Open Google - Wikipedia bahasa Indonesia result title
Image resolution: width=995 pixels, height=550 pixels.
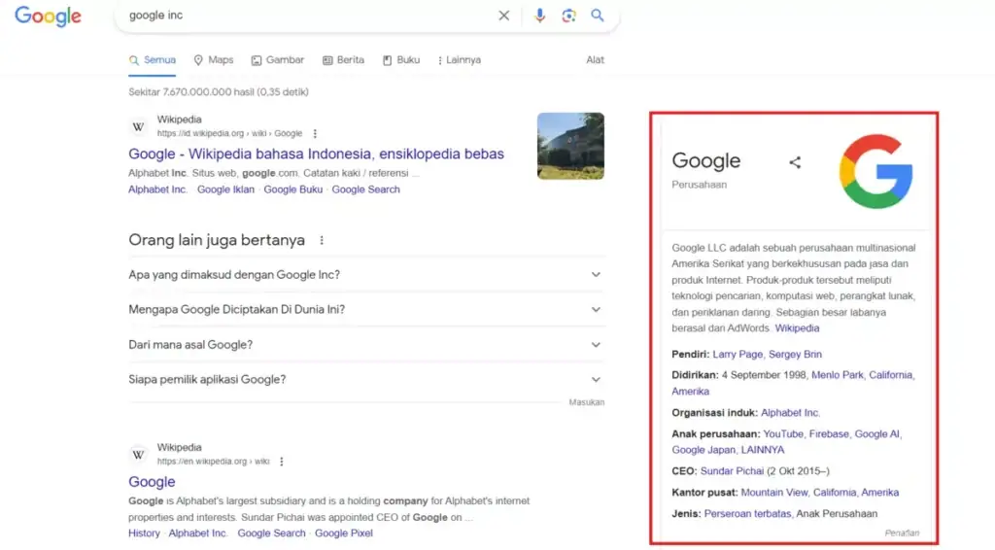316,154
